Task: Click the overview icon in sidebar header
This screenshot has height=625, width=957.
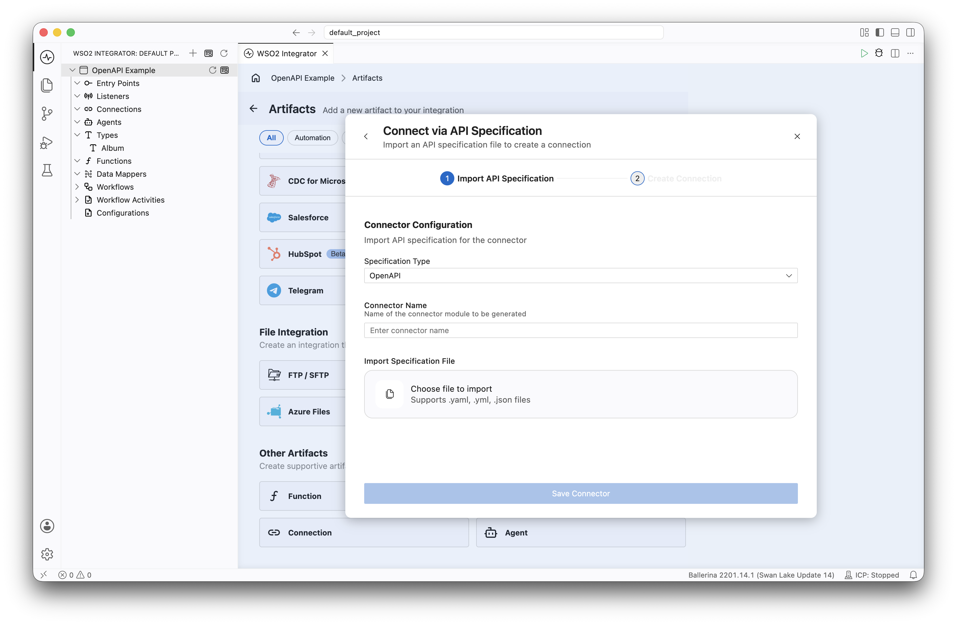Action: [209, 53]
